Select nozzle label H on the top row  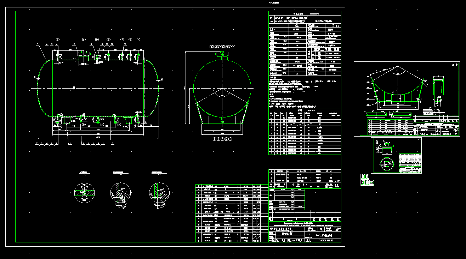[138, 40]
